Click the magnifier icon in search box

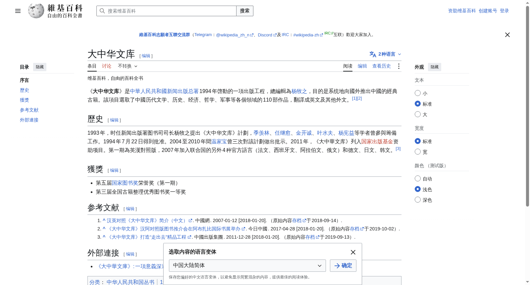click(x=102, y=11)
